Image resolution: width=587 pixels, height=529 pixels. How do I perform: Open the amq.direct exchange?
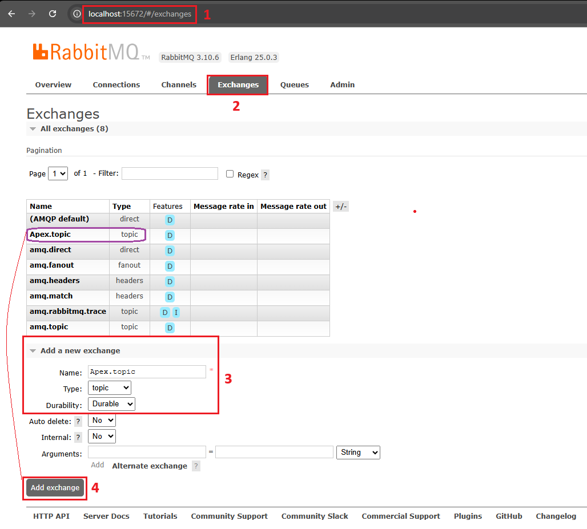pyautogui.click(x=50, y=250)
